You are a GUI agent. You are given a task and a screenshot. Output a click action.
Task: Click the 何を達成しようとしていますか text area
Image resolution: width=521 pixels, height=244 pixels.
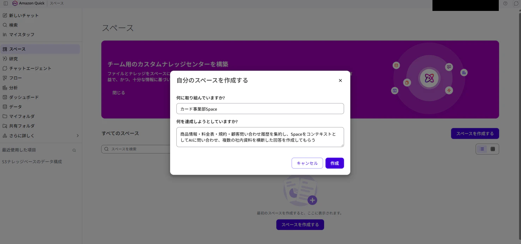260,137
